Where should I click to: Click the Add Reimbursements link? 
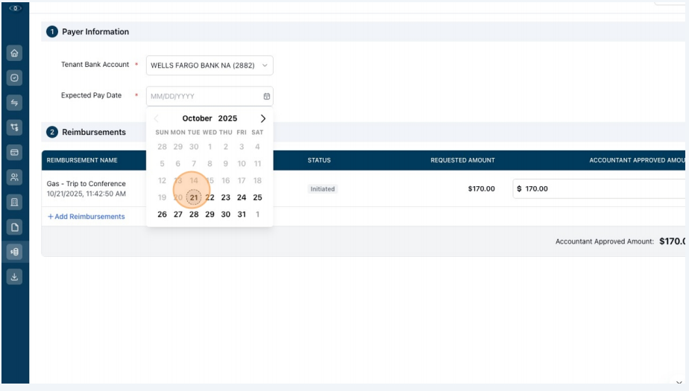(86, 216)
